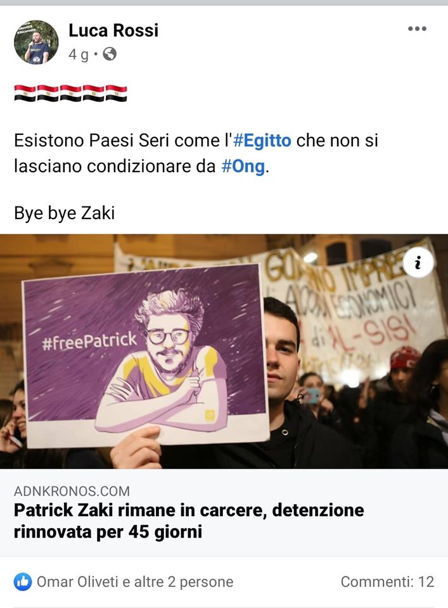Tap the 4 g post timestamp

(x=79, y=54)
